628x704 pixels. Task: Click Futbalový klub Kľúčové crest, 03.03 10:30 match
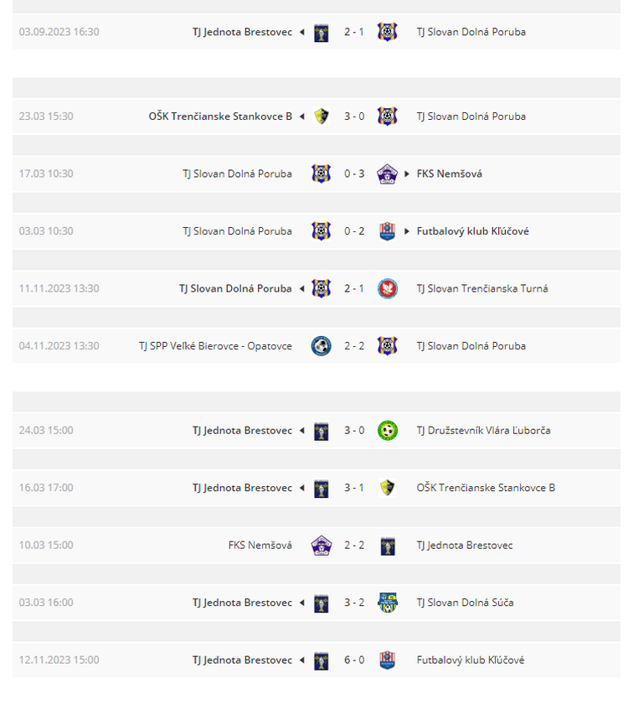[x=387, y=231]
